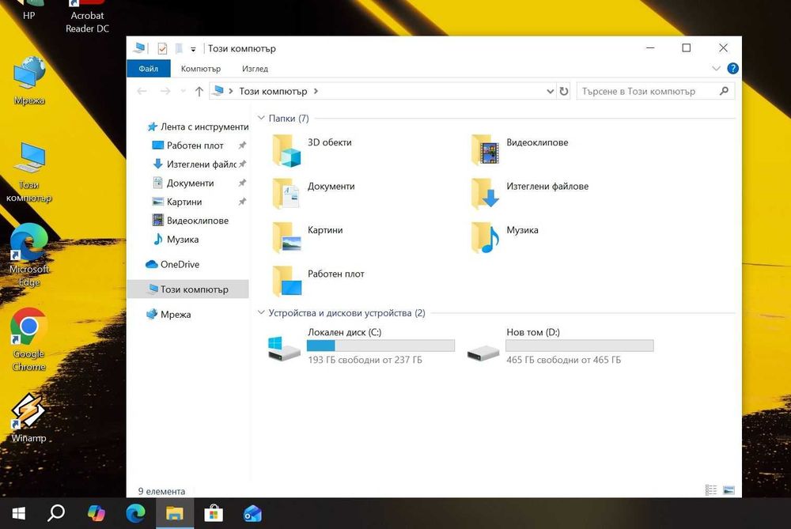Select the Мрежа desktop icon
The height and width of the screenshot is (529, 791).
29,81
